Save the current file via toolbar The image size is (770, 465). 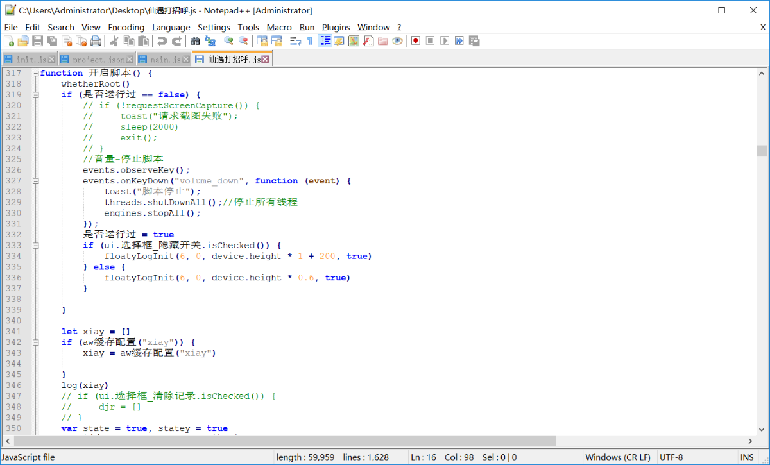click(38, 41)
